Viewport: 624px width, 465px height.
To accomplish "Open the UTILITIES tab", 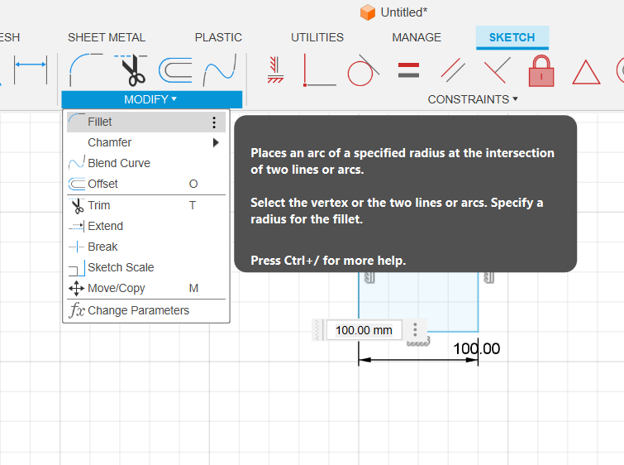I will point(317,37).
